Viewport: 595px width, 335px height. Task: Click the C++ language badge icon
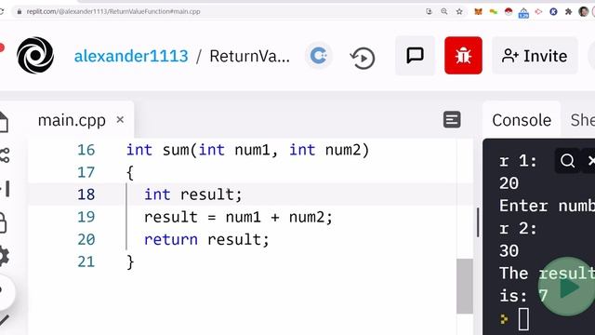[x=318, y=56]
